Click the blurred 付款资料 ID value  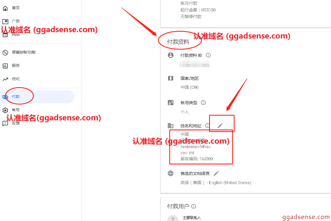point(194,64)
